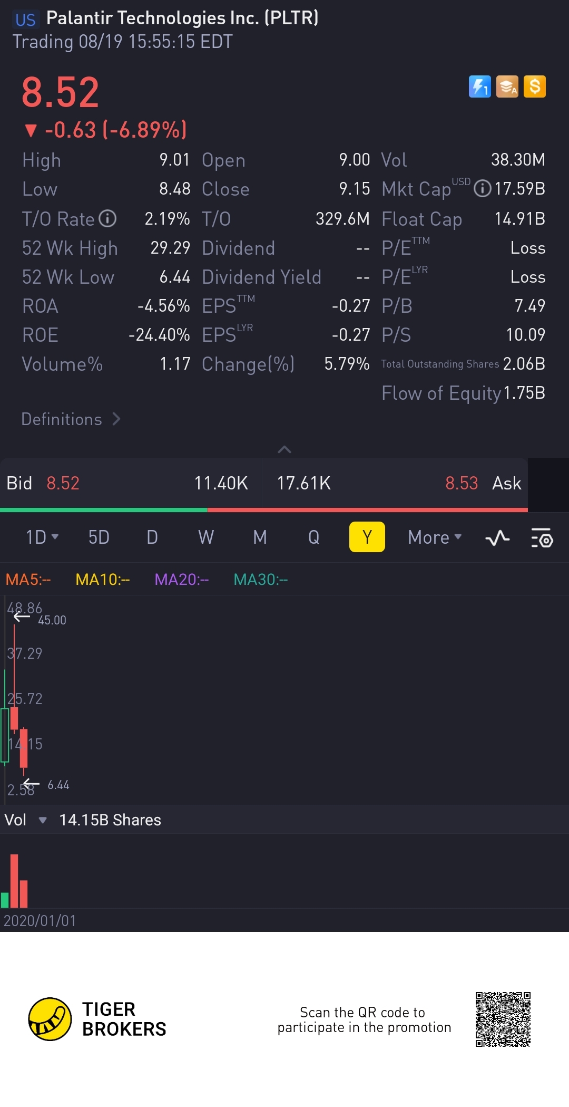Viewport: 569px width, 1107px height.
Task: Select the Q quarterly chart tab
Action: click(313, 537)
